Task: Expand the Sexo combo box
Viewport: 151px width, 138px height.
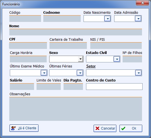Action: click(x=80, y=59)
